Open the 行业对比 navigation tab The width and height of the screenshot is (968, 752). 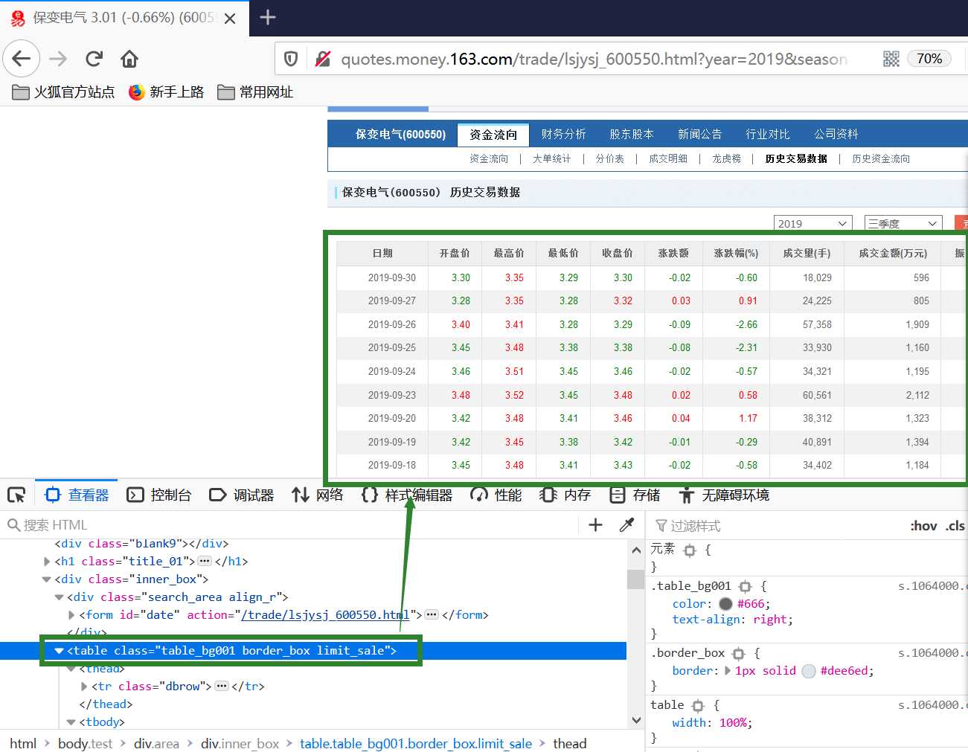tap(768, 134)
